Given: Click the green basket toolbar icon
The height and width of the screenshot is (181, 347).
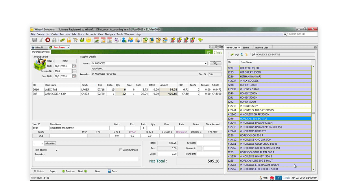Looking at the screenshot, I should coord(82,40).
